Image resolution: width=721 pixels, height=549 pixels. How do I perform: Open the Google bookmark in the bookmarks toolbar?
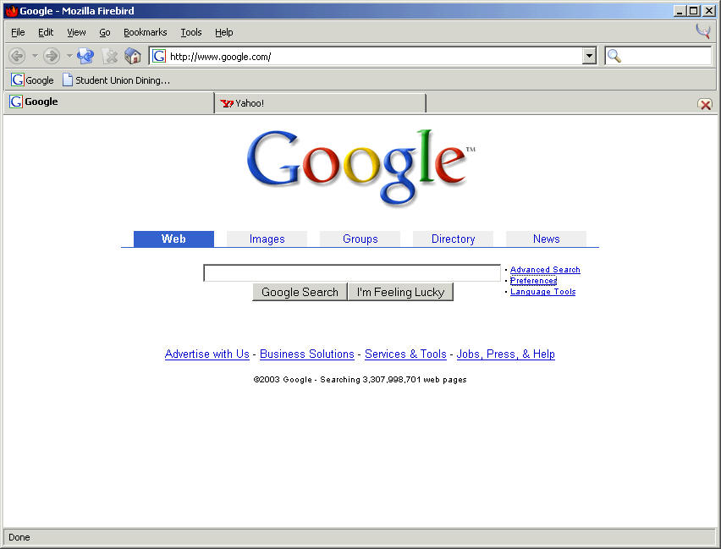pyautogui.click(x=32, y=80)
